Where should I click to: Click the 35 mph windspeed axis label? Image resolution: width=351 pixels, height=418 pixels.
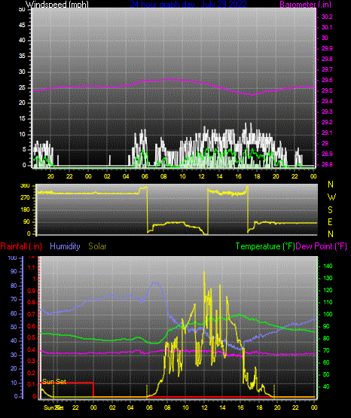[x=22, y=56]
